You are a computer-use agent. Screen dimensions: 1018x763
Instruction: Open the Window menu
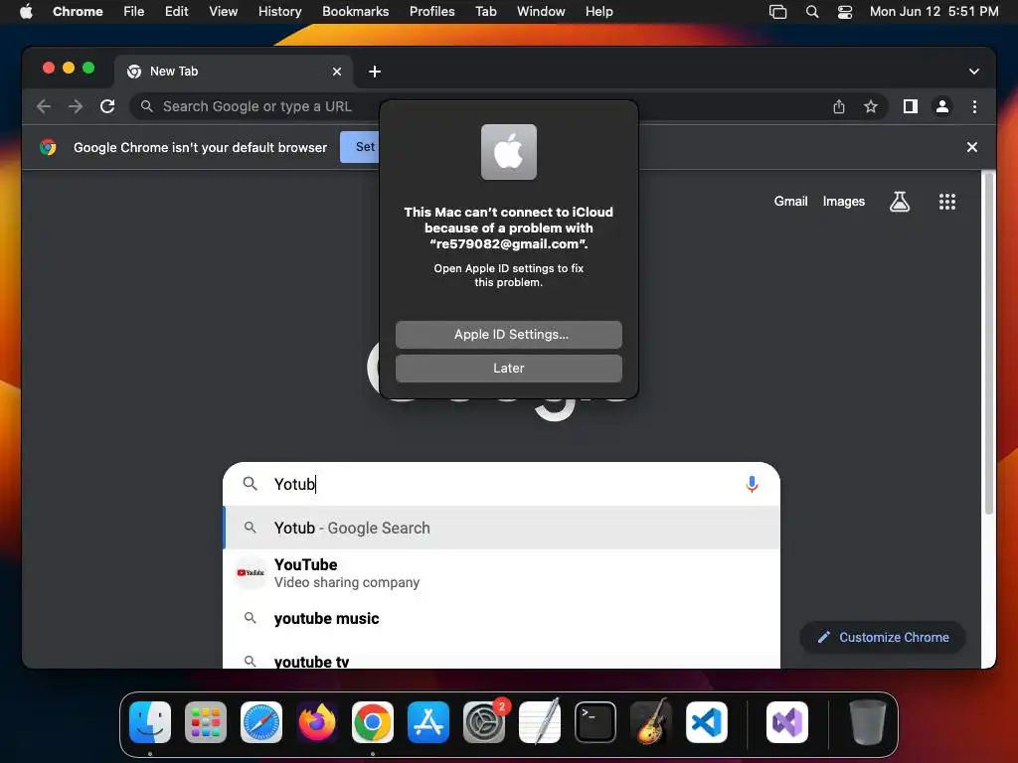[x=541, y=12]
